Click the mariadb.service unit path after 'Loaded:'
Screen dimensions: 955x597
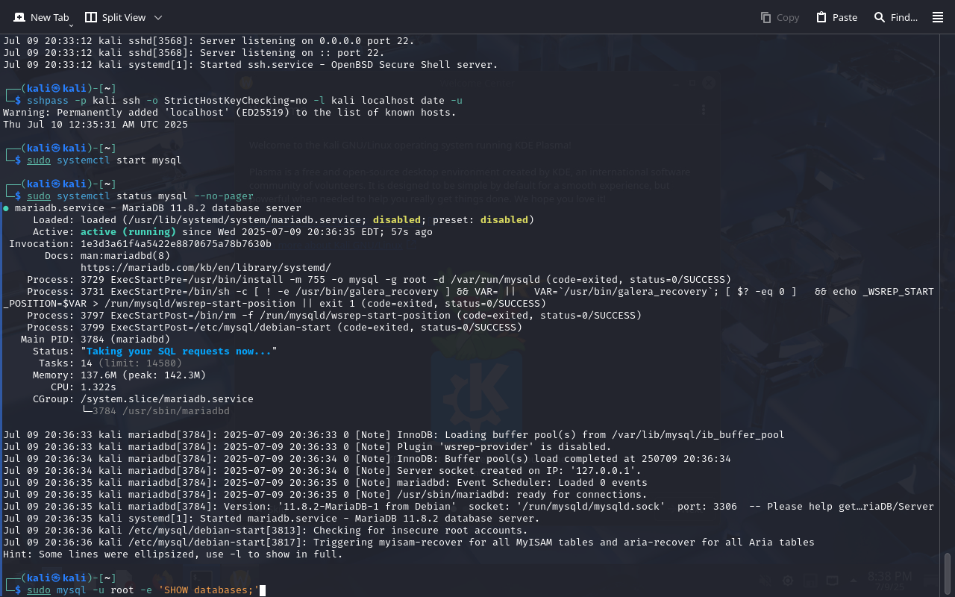coord(245,219)
